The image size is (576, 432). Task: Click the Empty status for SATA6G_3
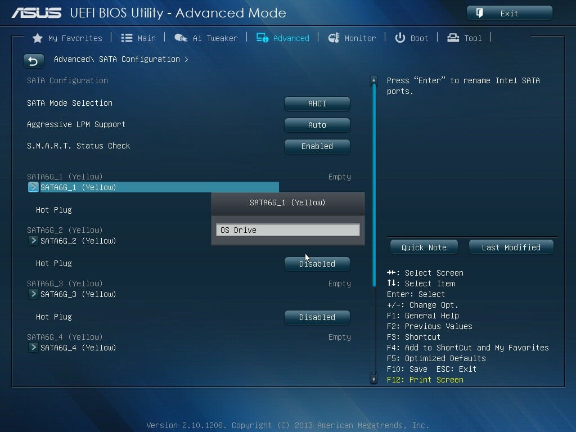tap(340, 284)
